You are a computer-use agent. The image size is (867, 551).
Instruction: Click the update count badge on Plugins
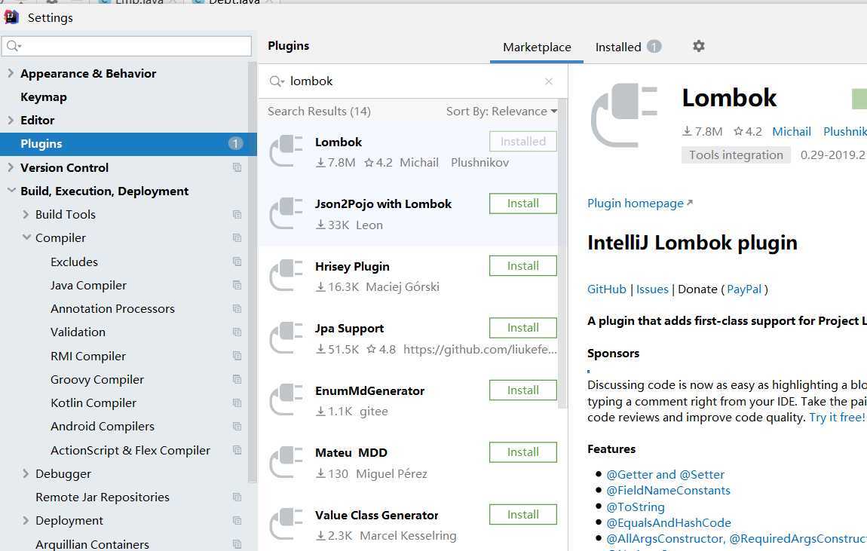pos(235,144)
